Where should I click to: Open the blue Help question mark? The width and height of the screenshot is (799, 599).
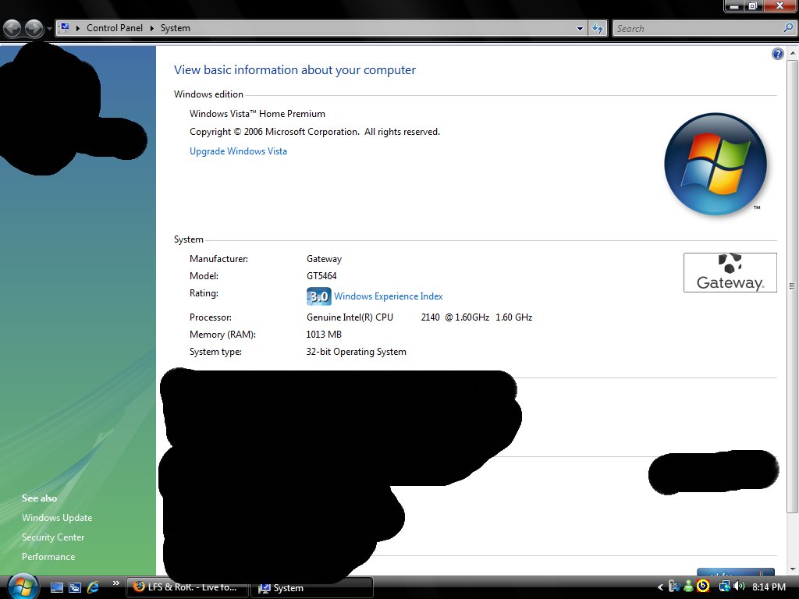[x=777, y=54]
